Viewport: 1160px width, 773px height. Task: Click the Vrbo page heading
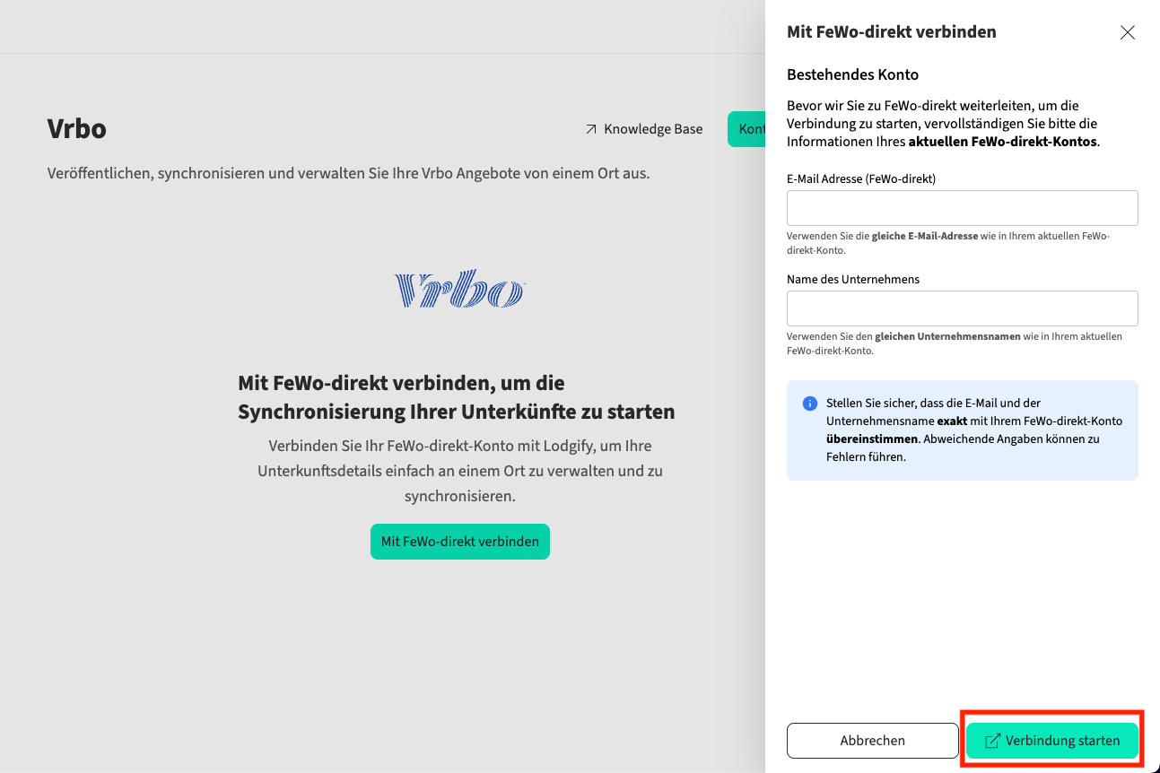[x=77, y=129]
